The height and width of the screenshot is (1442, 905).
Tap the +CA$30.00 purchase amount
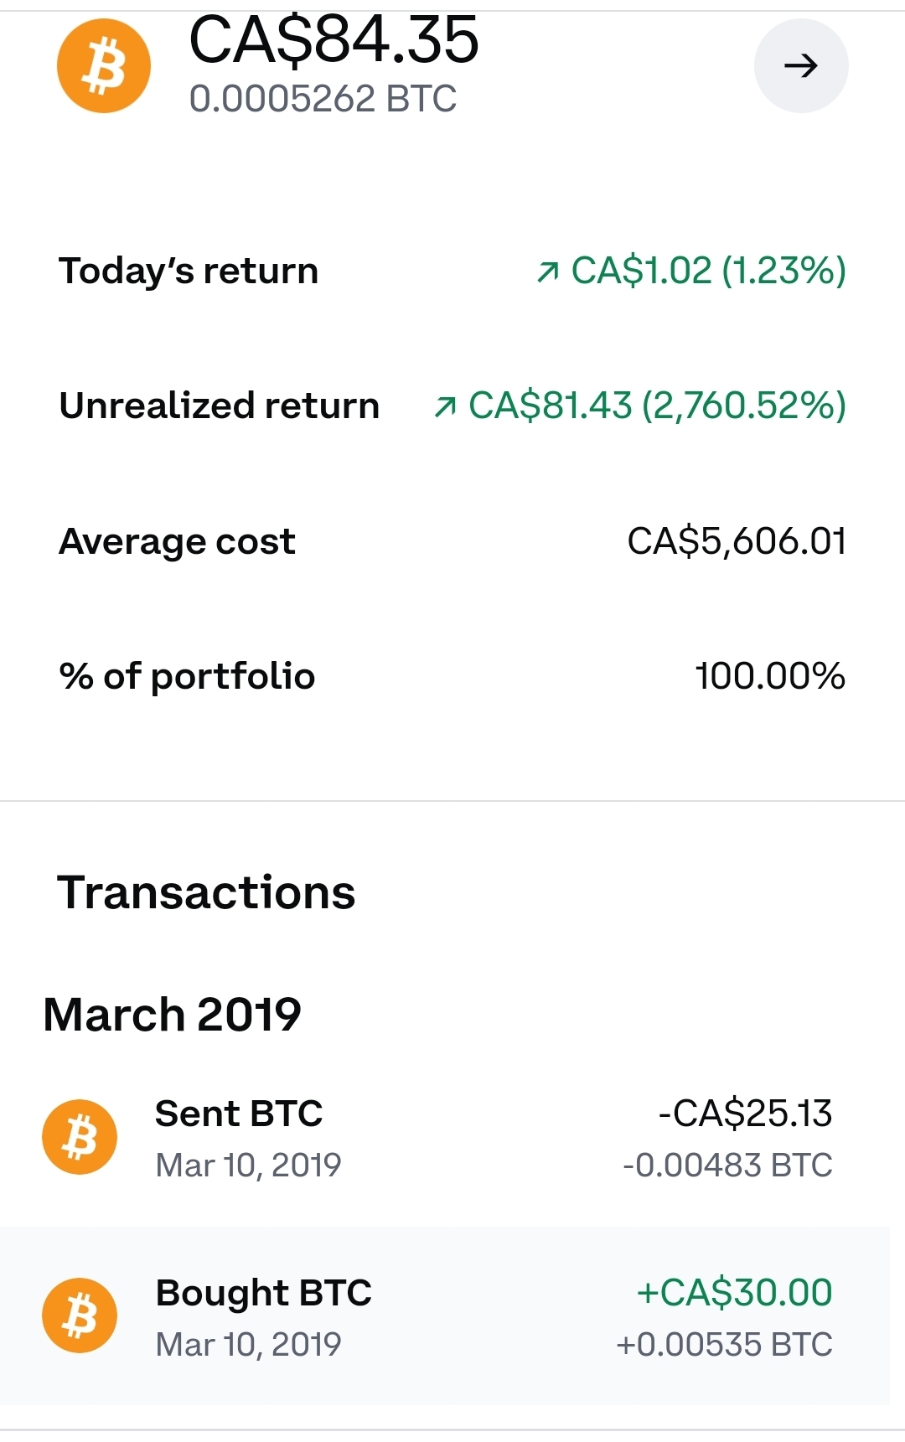[x=735, y=1292]
